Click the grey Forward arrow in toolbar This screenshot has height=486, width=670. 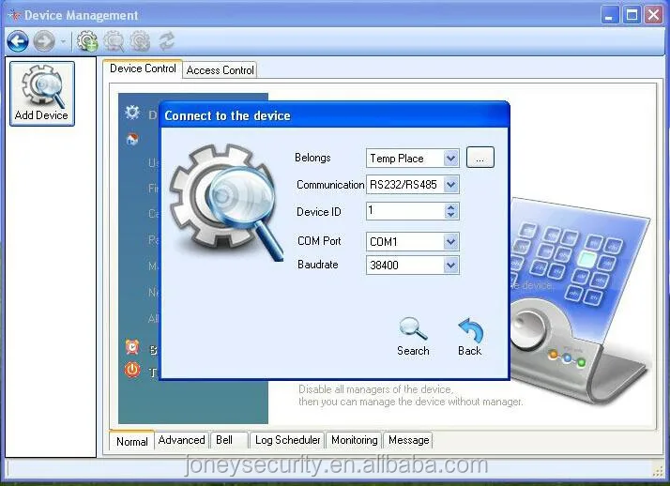point(43,41)
